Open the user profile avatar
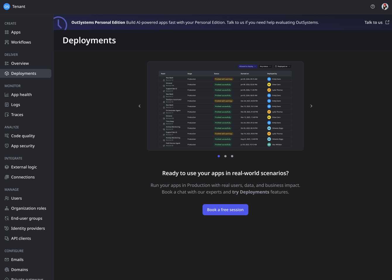Image resolution: width=392 pixels, height=280 pixels. (x=385, y=6)
